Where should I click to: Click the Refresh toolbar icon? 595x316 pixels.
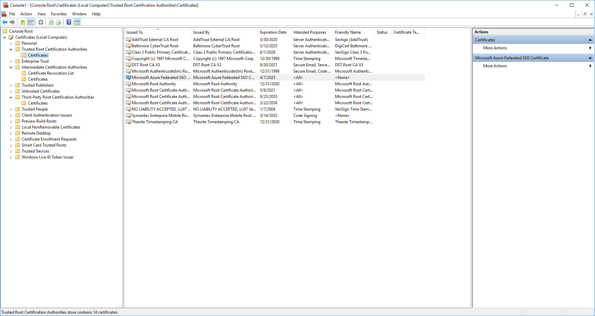tap(51, 22)
